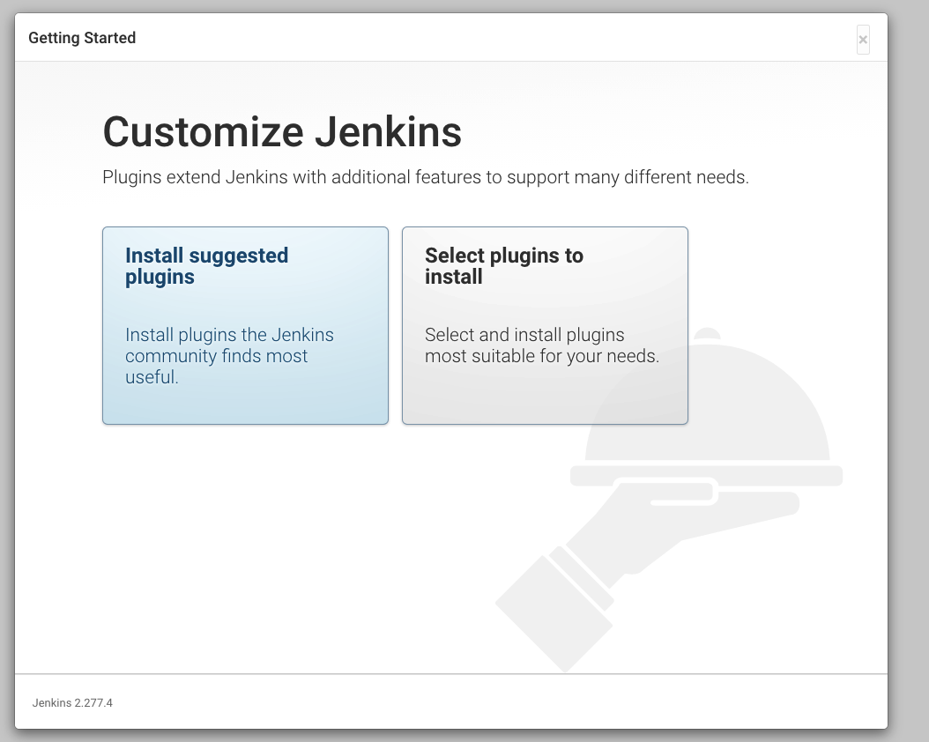Close the Getting Started dialog
The width and height of the screenshot is (929, 742).
863,40
